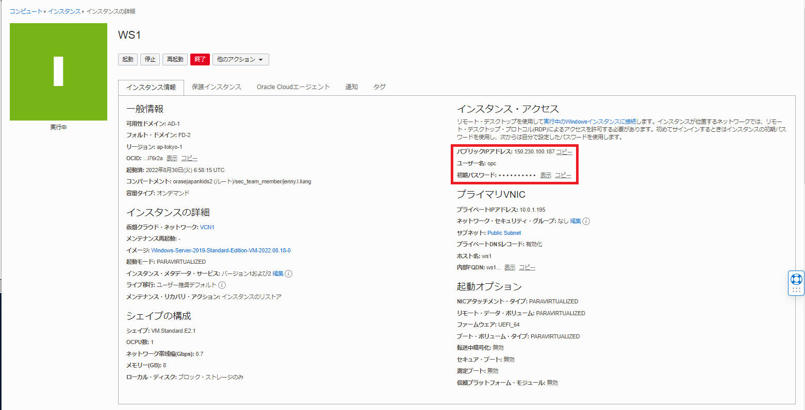Switch to the 保護インスタンス tab

coord(216,87)
